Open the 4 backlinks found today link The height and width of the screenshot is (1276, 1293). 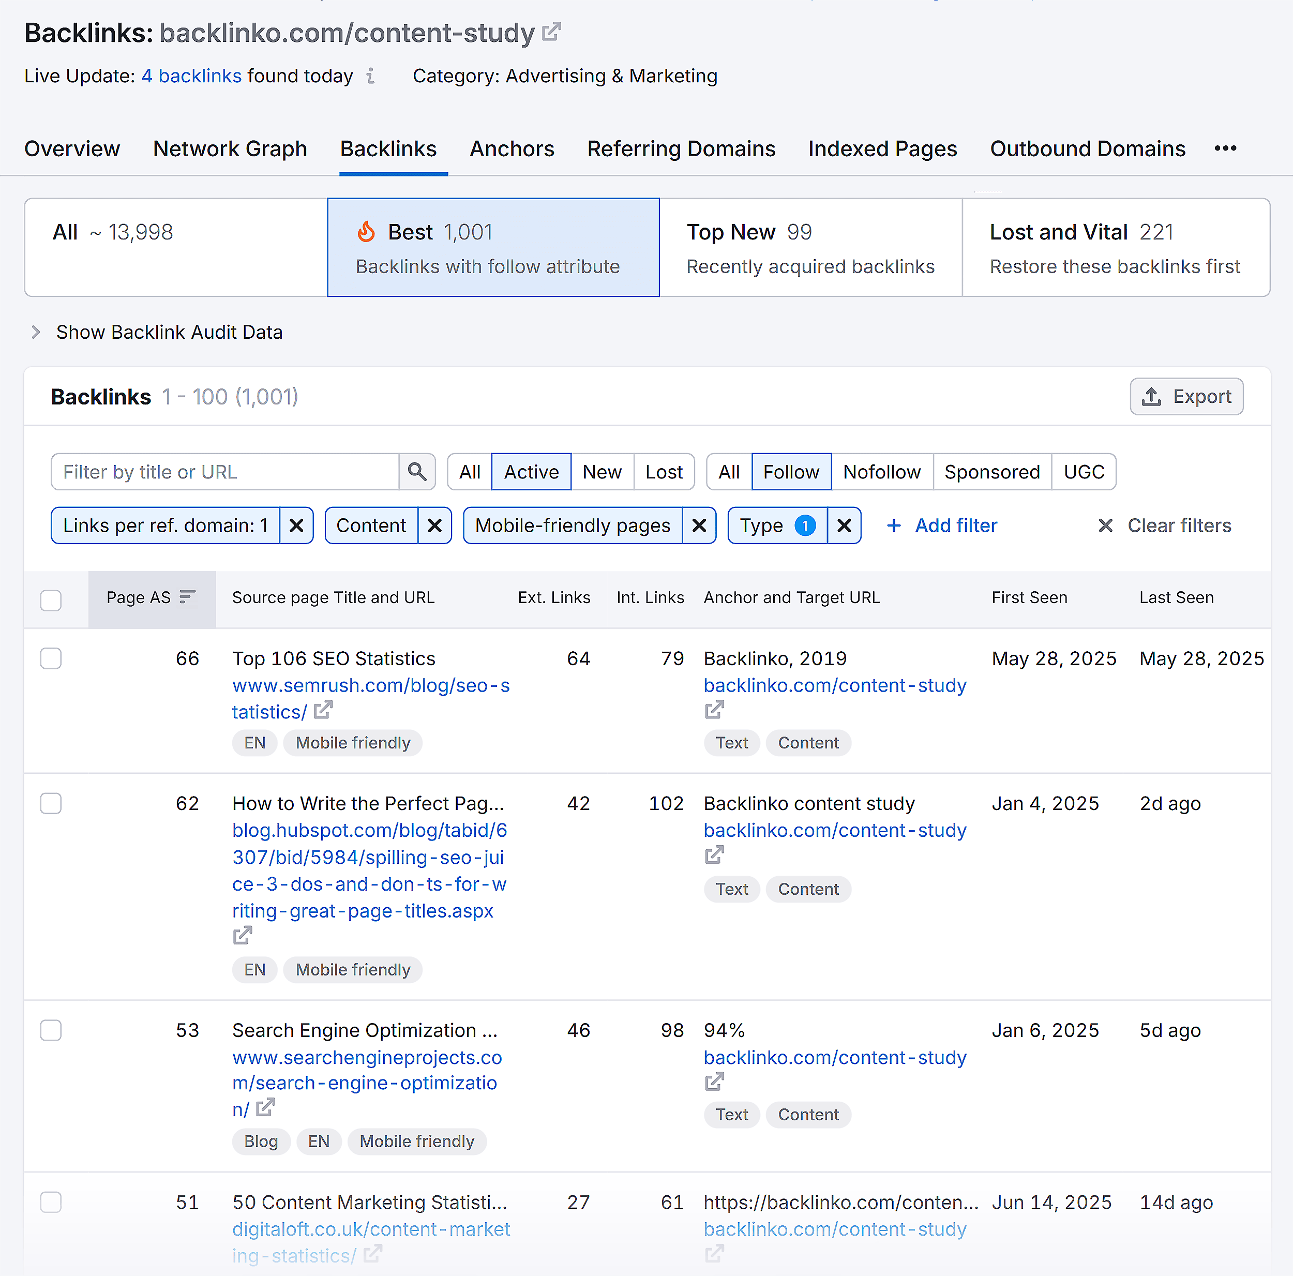(x=191, y=76)
